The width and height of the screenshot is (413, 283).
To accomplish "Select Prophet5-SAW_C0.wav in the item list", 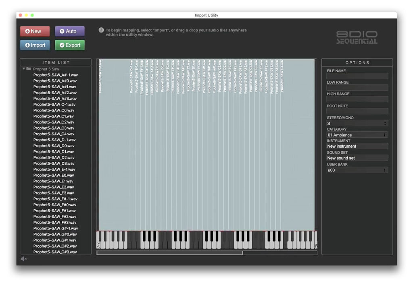I will 54,110.
